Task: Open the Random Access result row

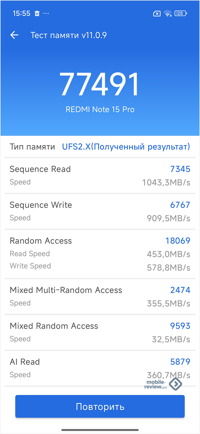Action: tap(100, 254)
